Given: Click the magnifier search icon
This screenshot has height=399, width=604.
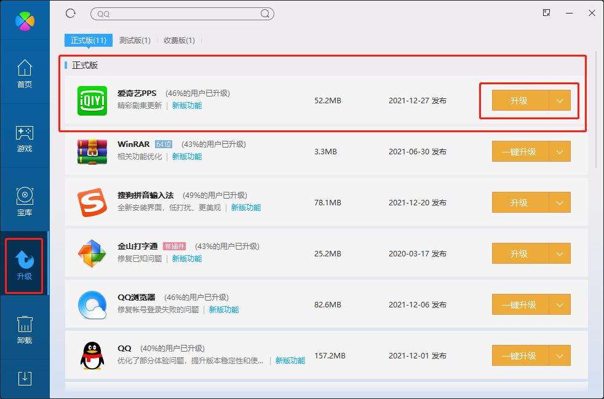Looking at the screenshot, I should (x=265, y=14).
